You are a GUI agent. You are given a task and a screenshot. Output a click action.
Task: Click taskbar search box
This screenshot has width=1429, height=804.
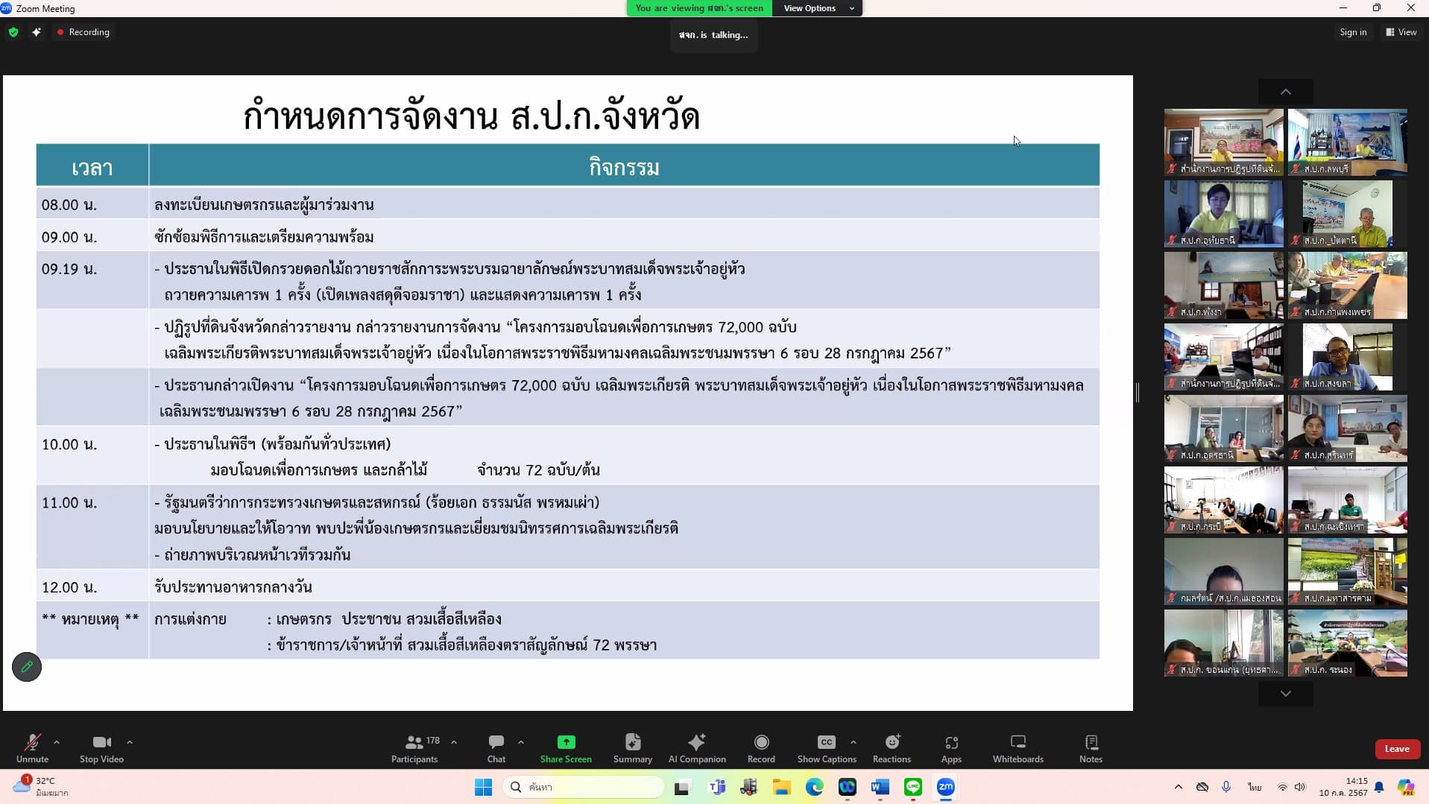[584, 787]
